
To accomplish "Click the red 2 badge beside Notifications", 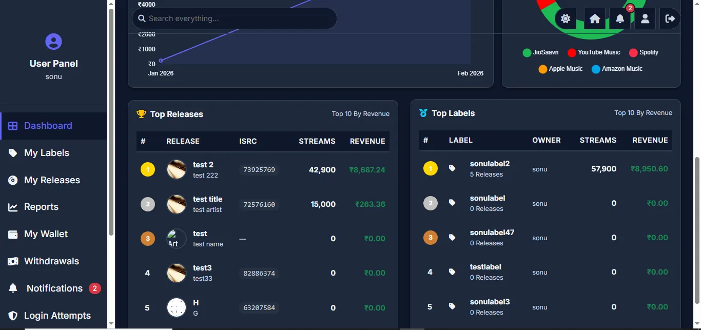I will [x=94, y=288].
